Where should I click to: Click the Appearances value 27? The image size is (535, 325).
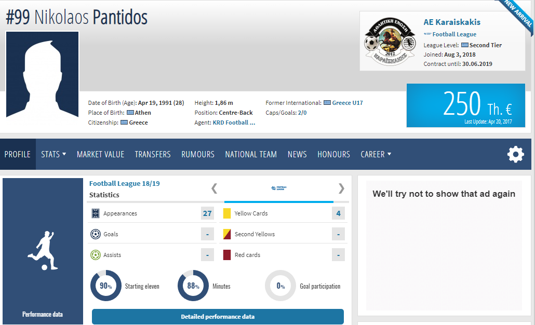pyautogui.click(x=207, y=213)
